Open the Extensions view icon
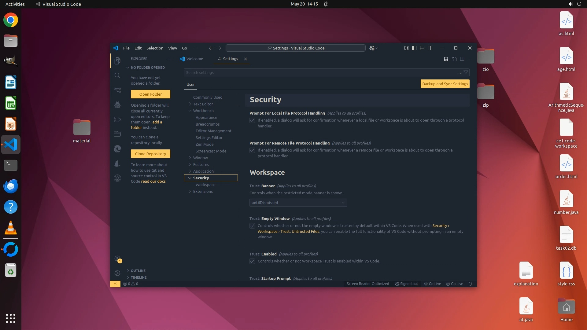Viewport: 587px width, 330px height. [x=117, y=119]
